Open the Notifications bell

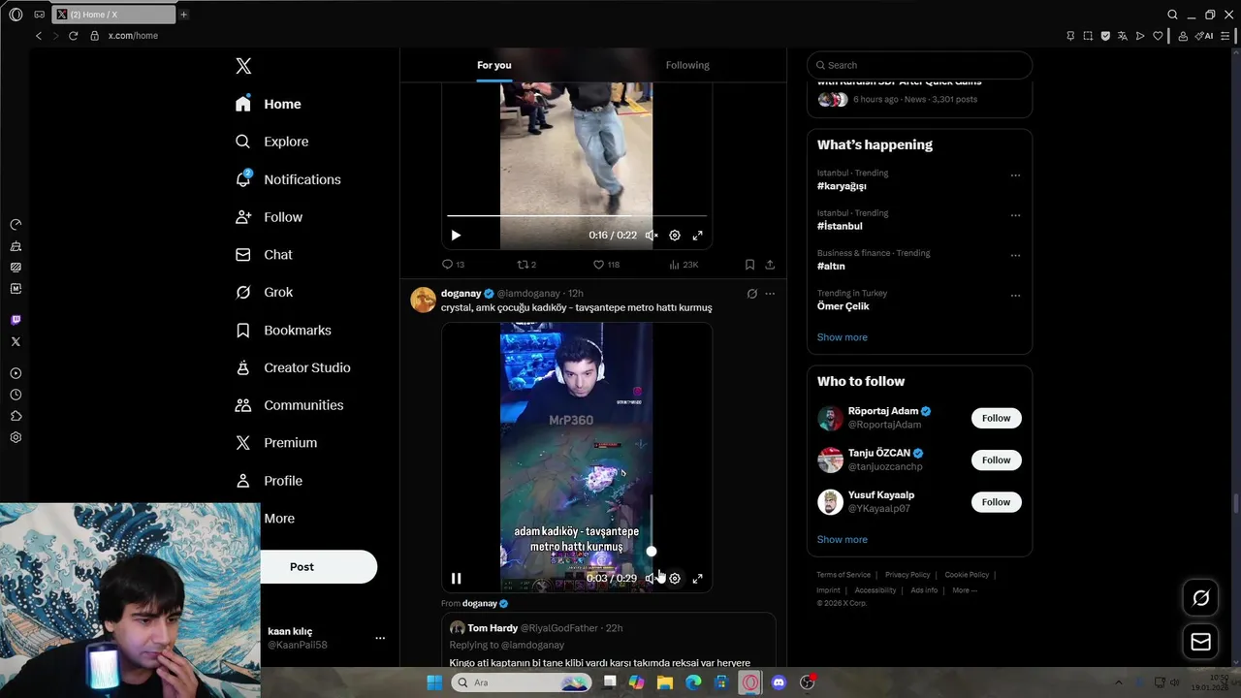(x=288, y=179)
